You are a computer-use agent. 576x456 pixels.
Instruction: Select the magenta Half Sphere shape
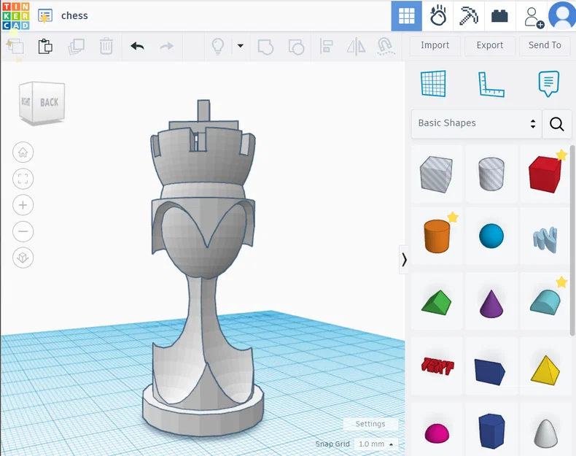coord(437,433)
